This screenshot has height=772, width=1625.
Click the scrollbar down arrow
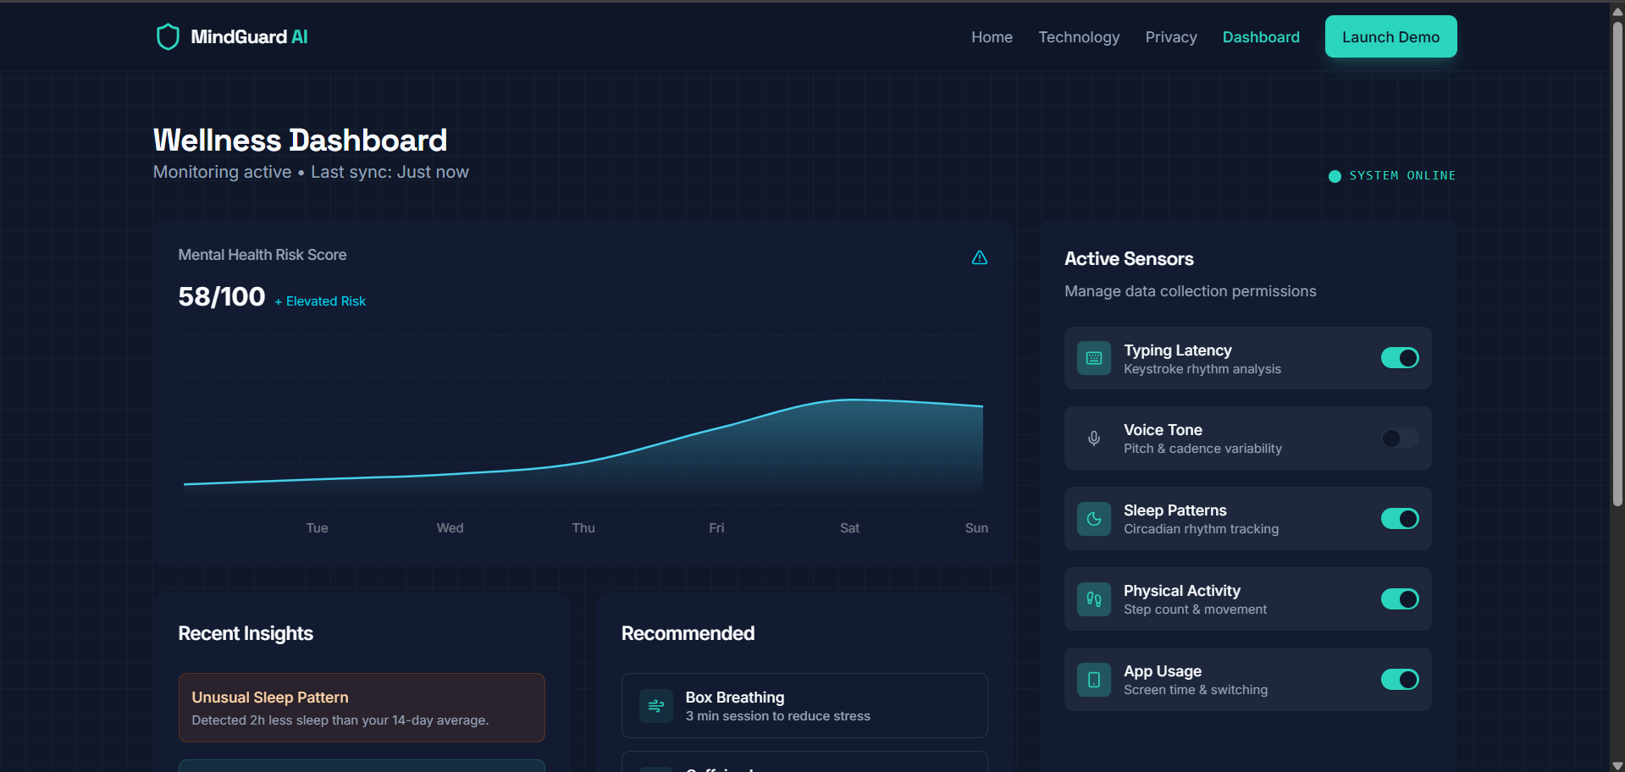(1617, 765)
